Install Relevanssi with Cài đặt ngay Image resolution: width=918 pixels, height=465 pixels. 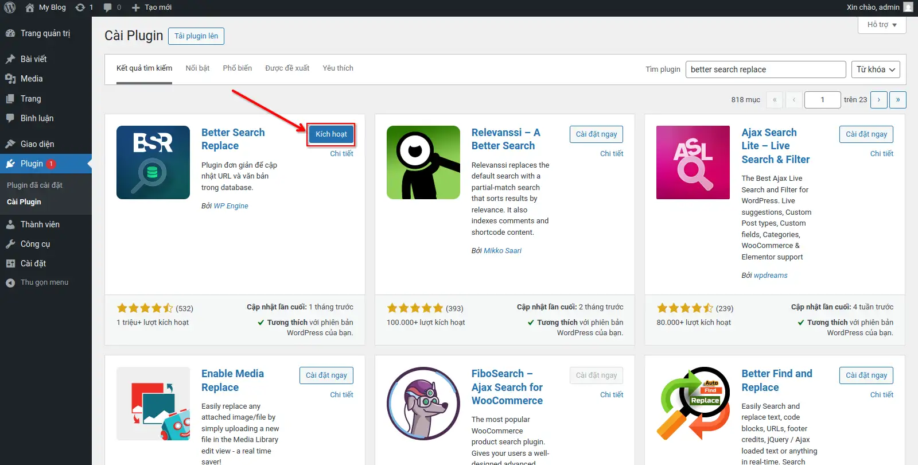(596, 134)
